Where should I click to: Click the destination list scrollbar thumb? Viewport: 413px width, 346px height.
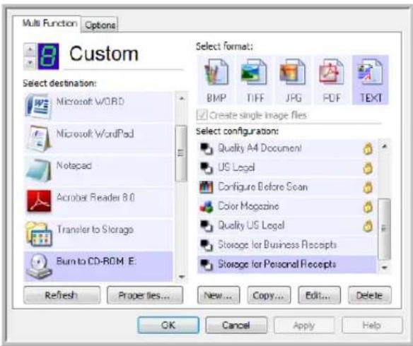tap(181, 153)
